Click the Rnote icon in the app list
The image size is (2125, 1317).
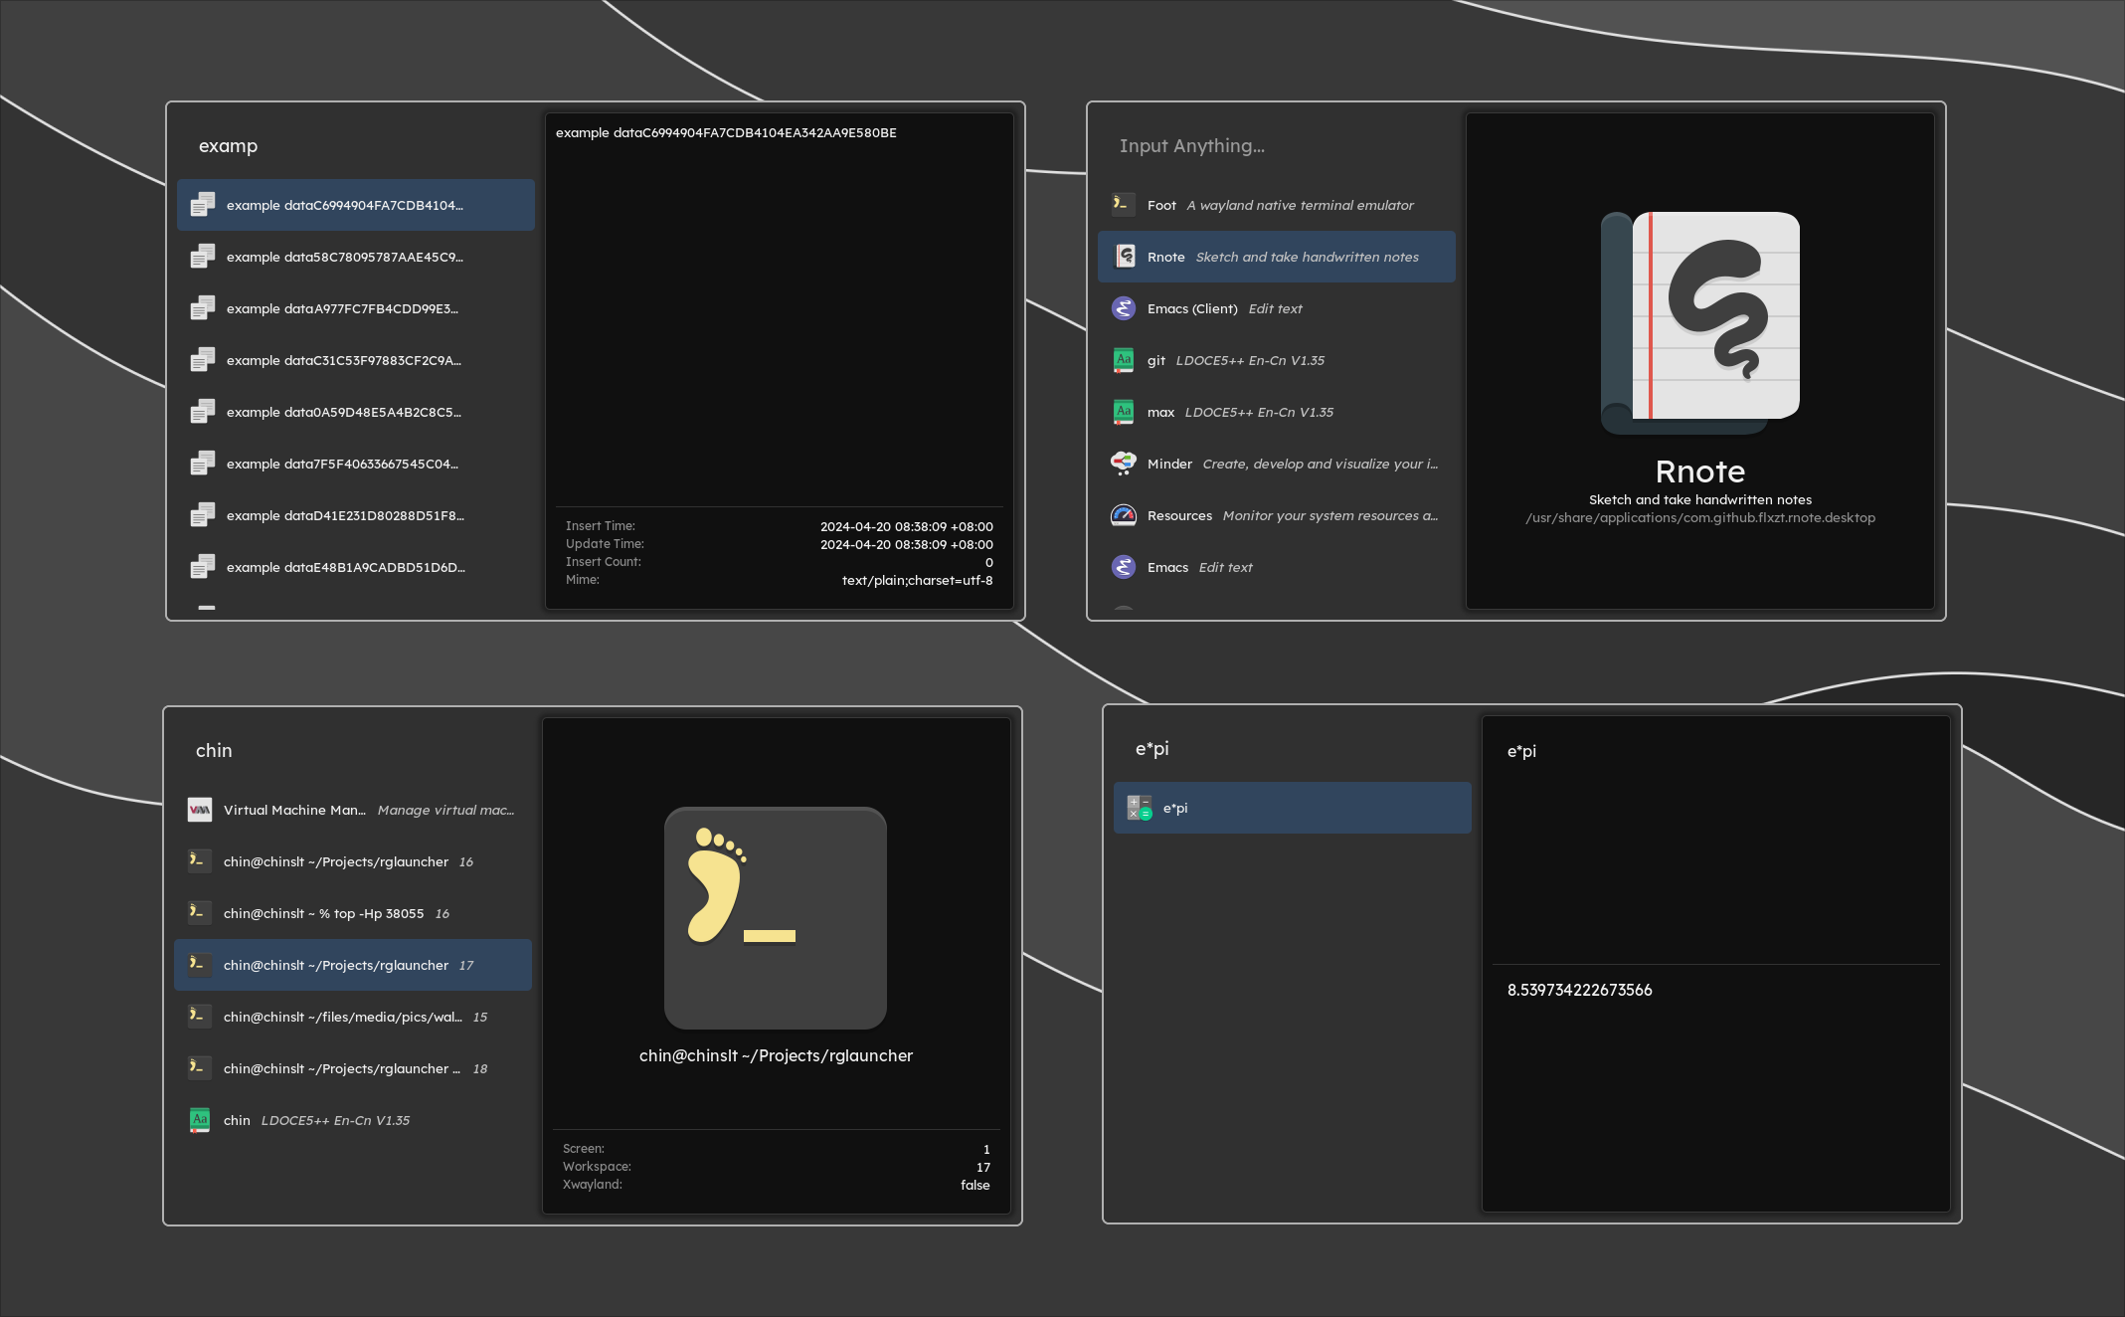[1124, 257]
